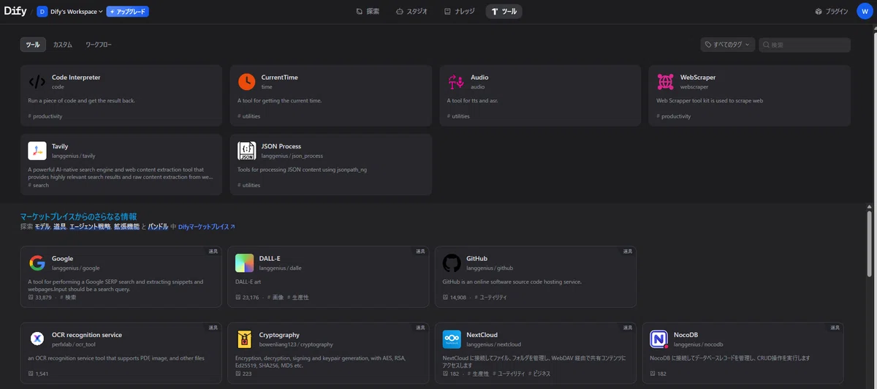Open the Code Interpreter tool title
This screenshot has height=389, width=877.
click(x=76, y=78)
